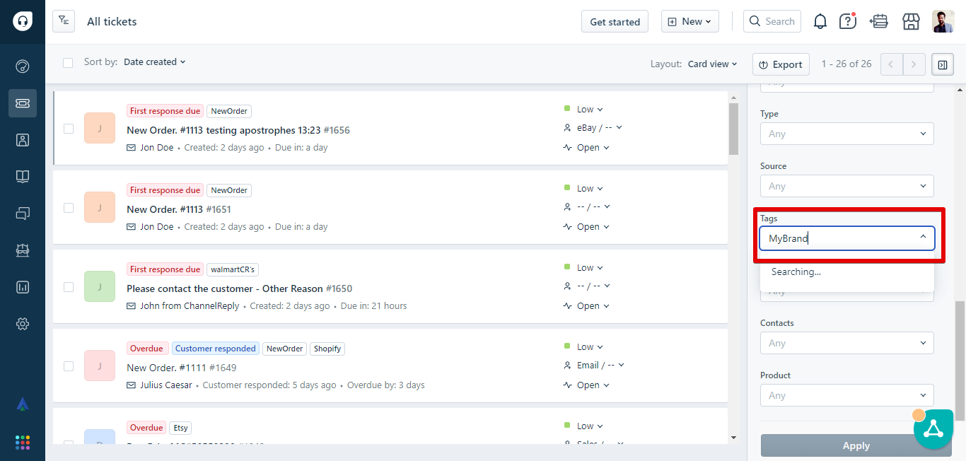Tick the select-all tickets checkbox
This screenshot has height=461, width=966.
point(68,63)
